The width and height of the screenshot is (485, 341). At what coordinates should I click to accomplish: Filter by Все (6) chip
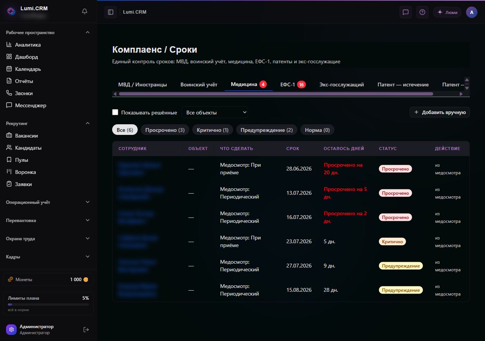(x=125, y=130)
